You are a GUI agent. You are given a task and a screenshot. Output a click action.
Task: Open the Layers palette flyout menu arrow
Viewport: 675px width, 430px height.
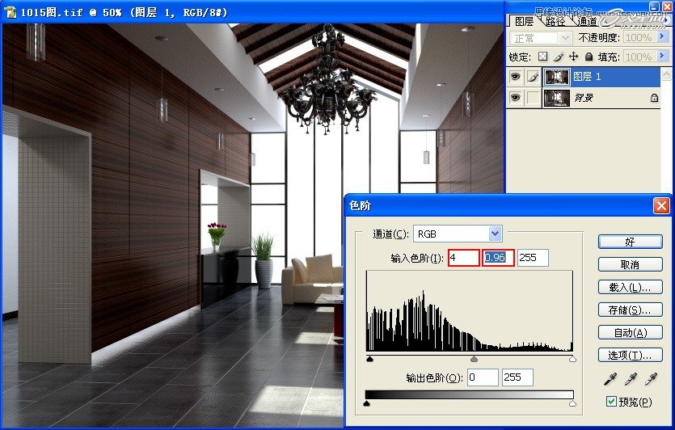click(668, 20)
